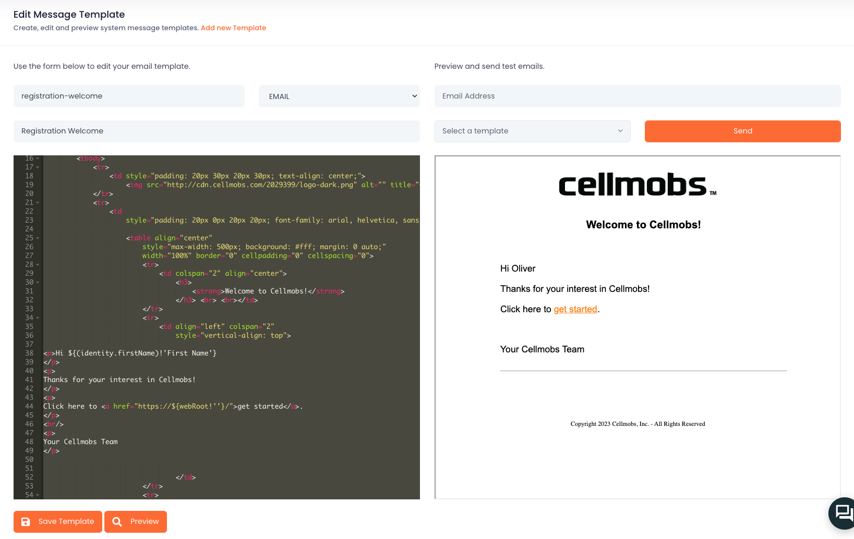Click the floppy disk icon on Save Template
This screenshot has height=539, width=854.
click(x=26, y=522)
